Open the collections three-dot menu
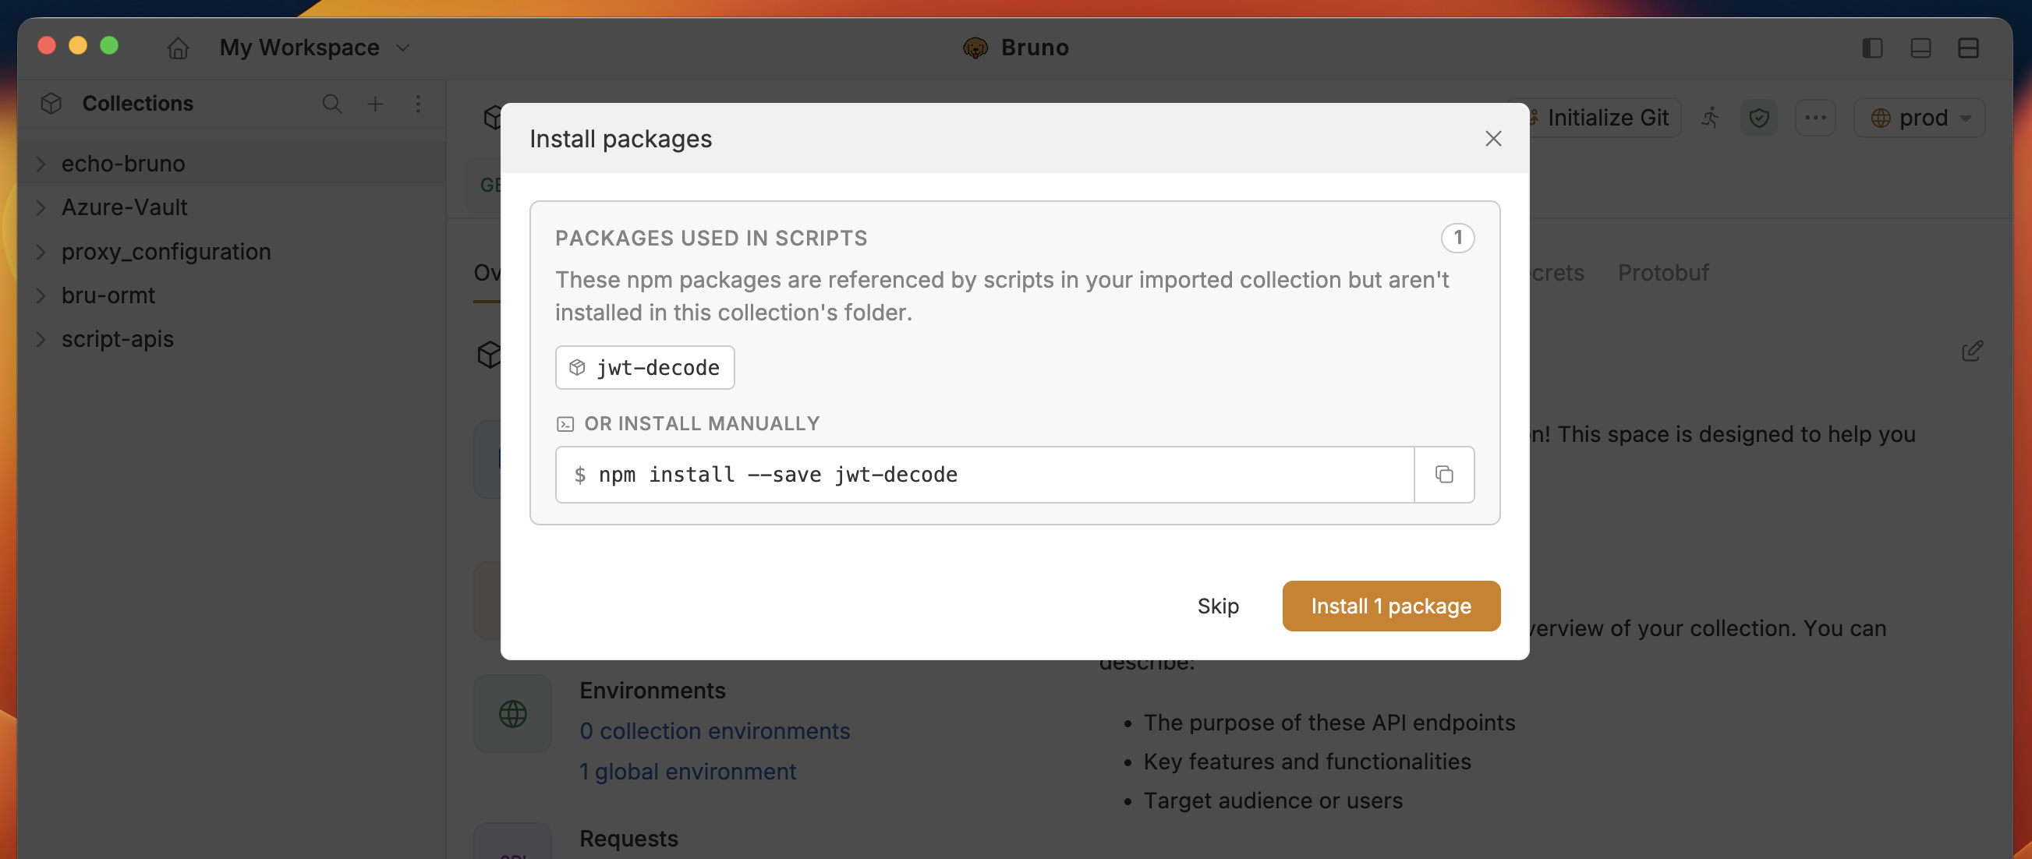 click(418, 104)
